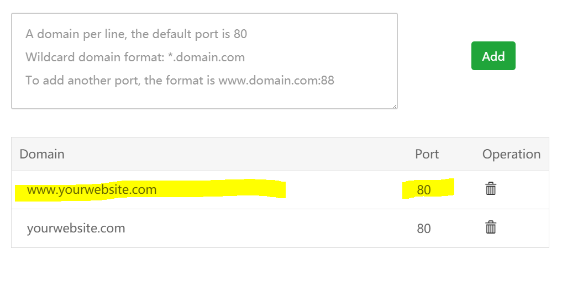Click the 'A domain per line' placeholder line

coord(136,34)
